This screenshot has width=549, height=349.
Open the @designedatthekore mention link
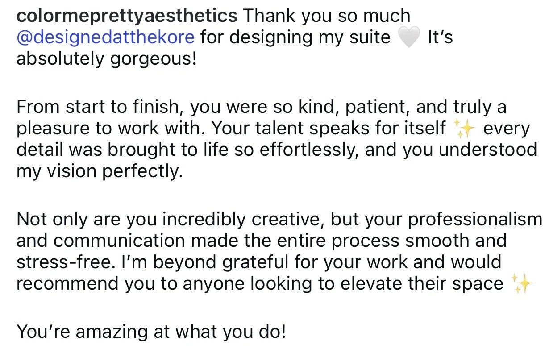105,37
